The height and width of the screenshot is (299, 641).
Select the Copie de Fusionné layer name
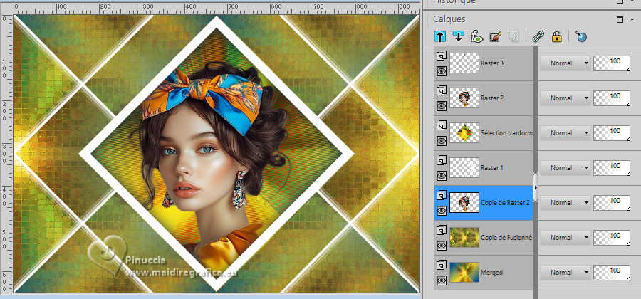pyautogui.click(x=506, y=237)
